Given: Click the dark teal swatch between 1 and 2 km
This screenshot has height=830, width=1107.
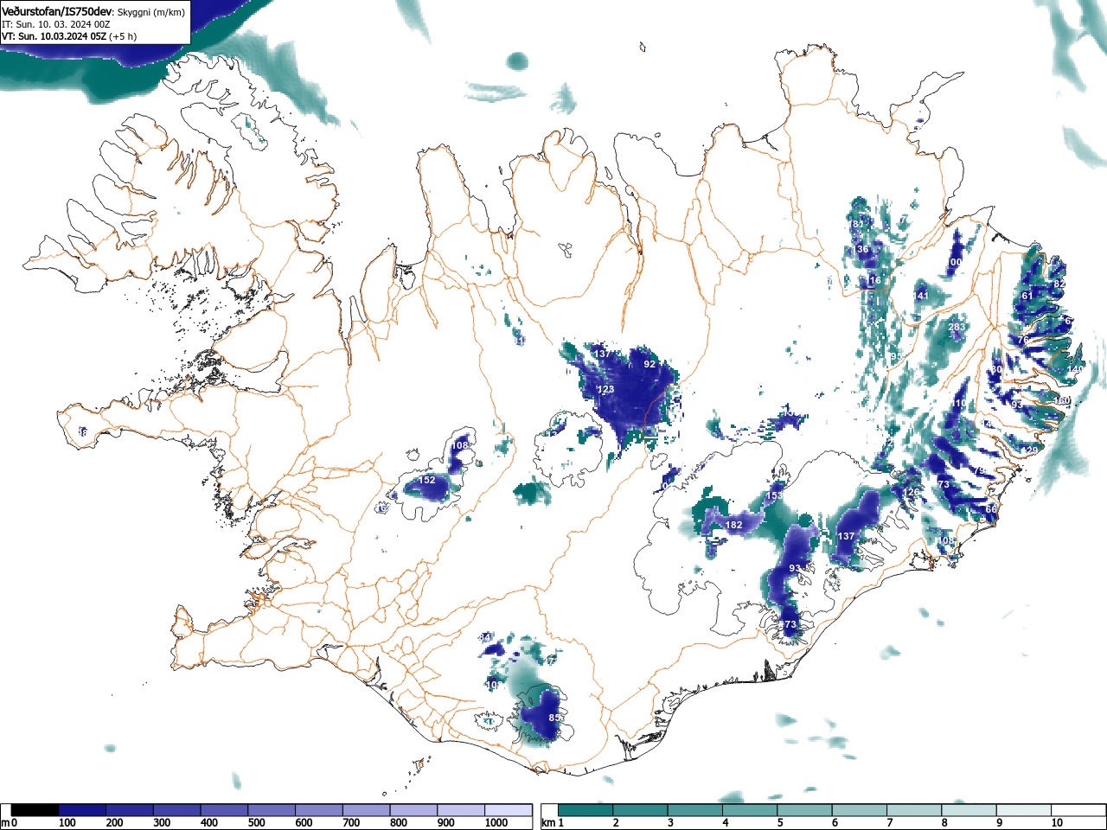Looking at the screenshot, I should point(585,810).
